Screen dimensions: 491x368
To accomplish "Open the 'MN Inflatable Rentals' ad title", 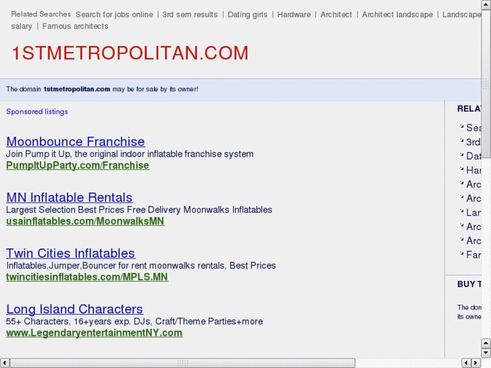I will pyautogui.click(x=70, y=197).
